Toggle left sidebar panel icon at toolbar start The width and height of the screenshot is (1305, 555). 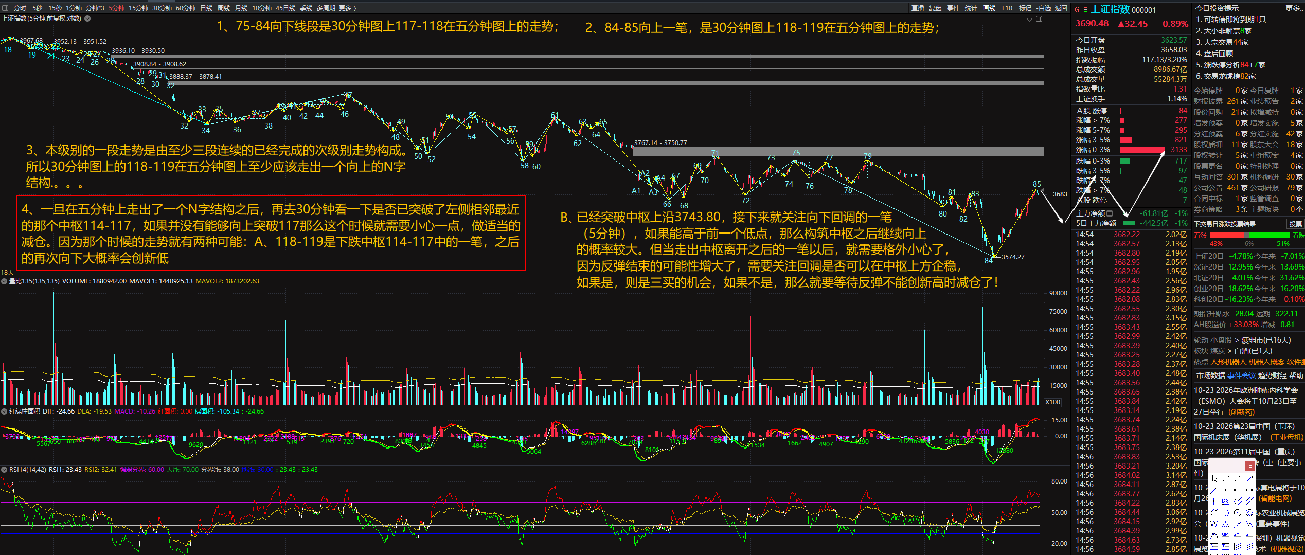tap(5, 8)
